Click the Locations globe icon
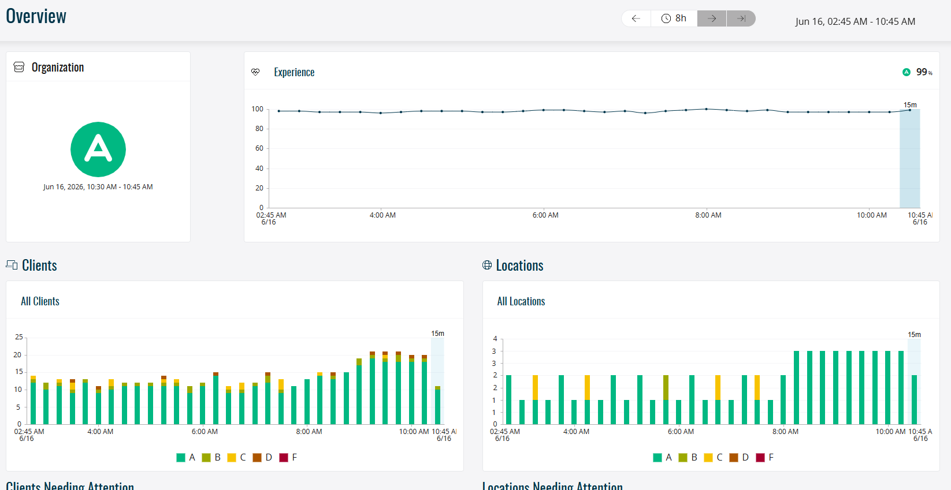 487,265
